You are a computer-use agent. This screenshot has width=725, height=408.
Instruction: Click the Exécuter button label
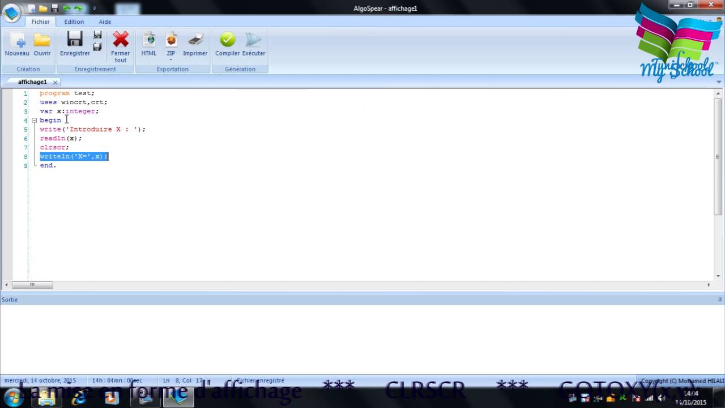[254, 53]
